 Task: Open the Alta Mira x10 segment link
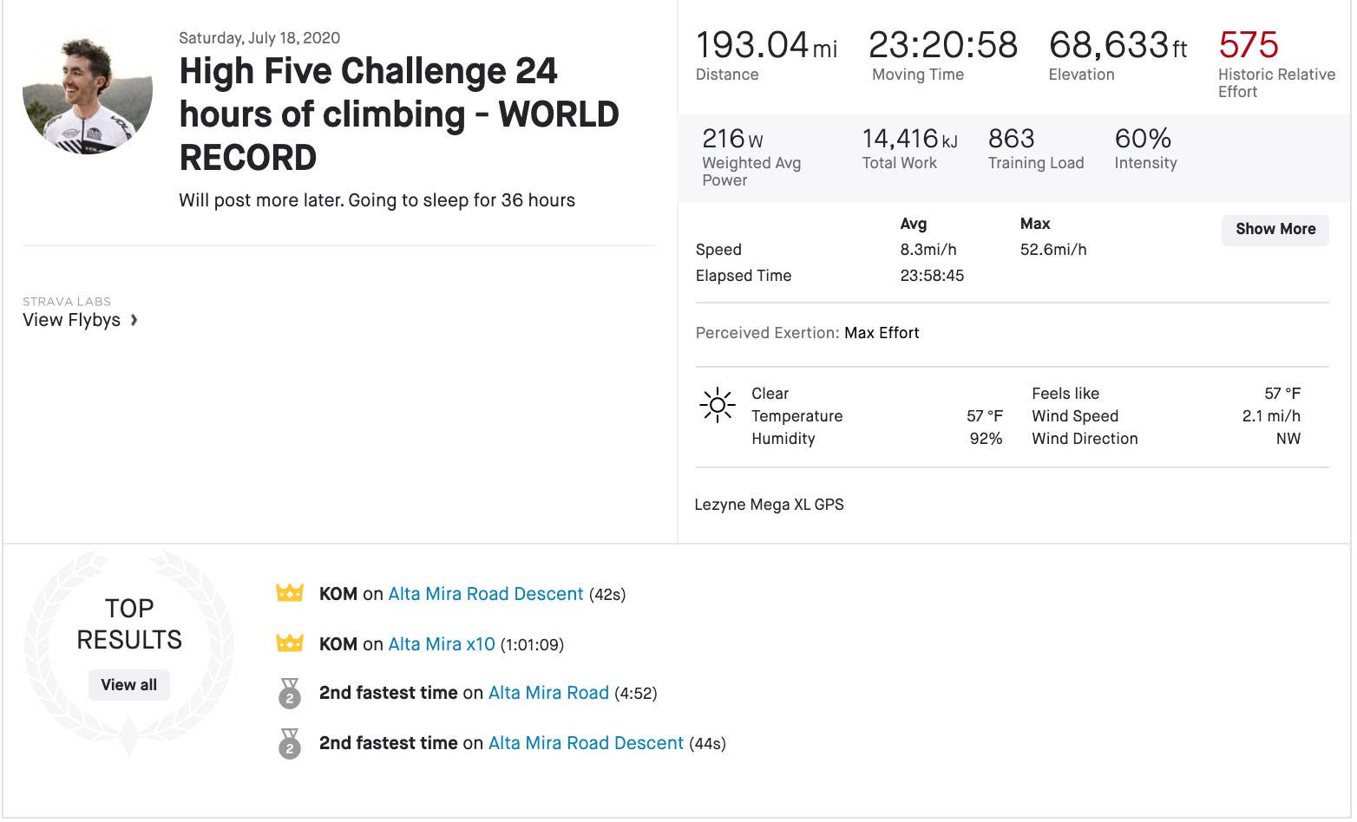pyautogui.click(x=441, y=644)
